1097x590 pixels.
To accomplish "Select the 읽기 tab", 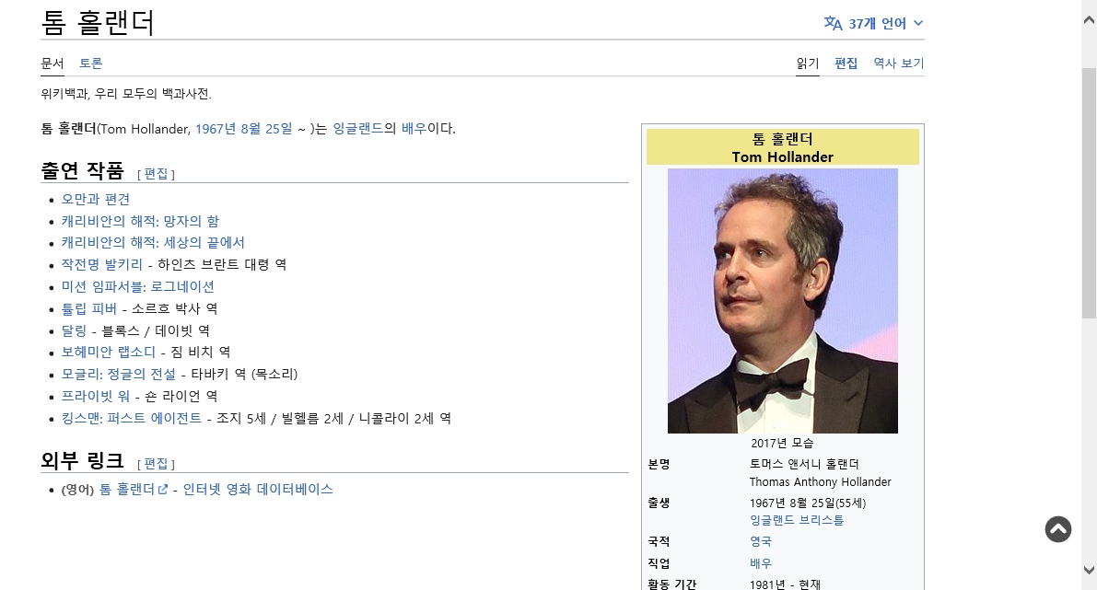I will point(808,63).
